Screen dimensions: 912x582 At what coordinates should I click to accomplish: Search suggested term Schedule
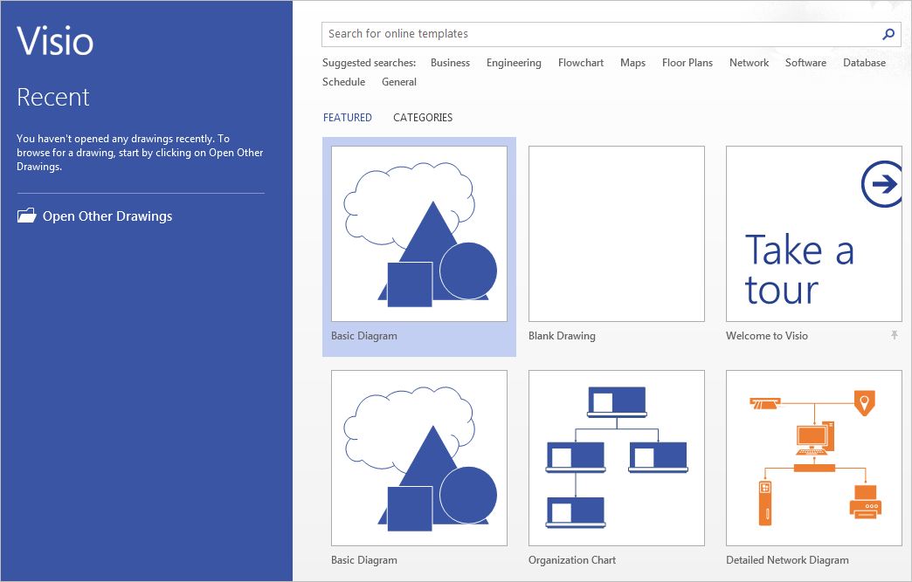tap(343, 82)
